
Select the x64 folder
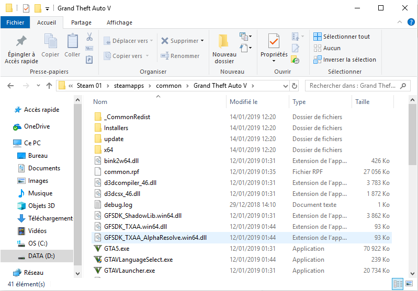tap(242, 150)
